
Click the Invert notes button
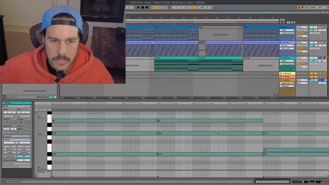(24, 150)
